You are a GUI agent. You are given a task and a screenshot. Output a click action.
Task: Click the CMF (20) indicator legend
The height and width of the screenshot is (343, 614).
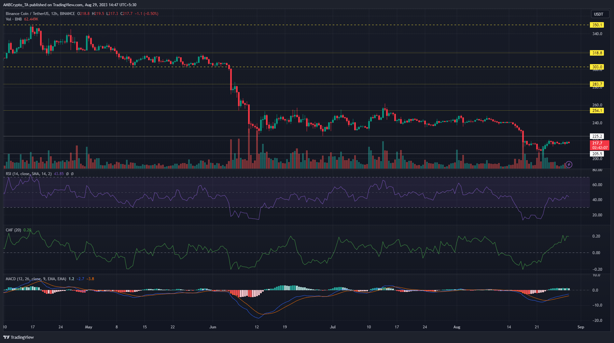13,230
